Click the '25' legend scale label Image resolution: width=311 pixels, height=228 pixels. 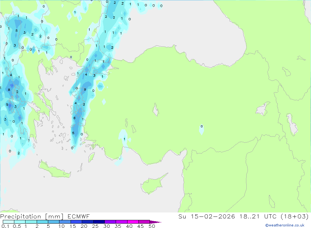(95, 226)
